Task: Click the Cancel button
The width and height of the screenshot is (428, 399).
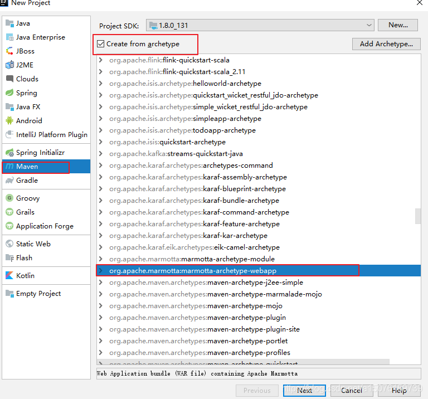Action: click(352, 391)
